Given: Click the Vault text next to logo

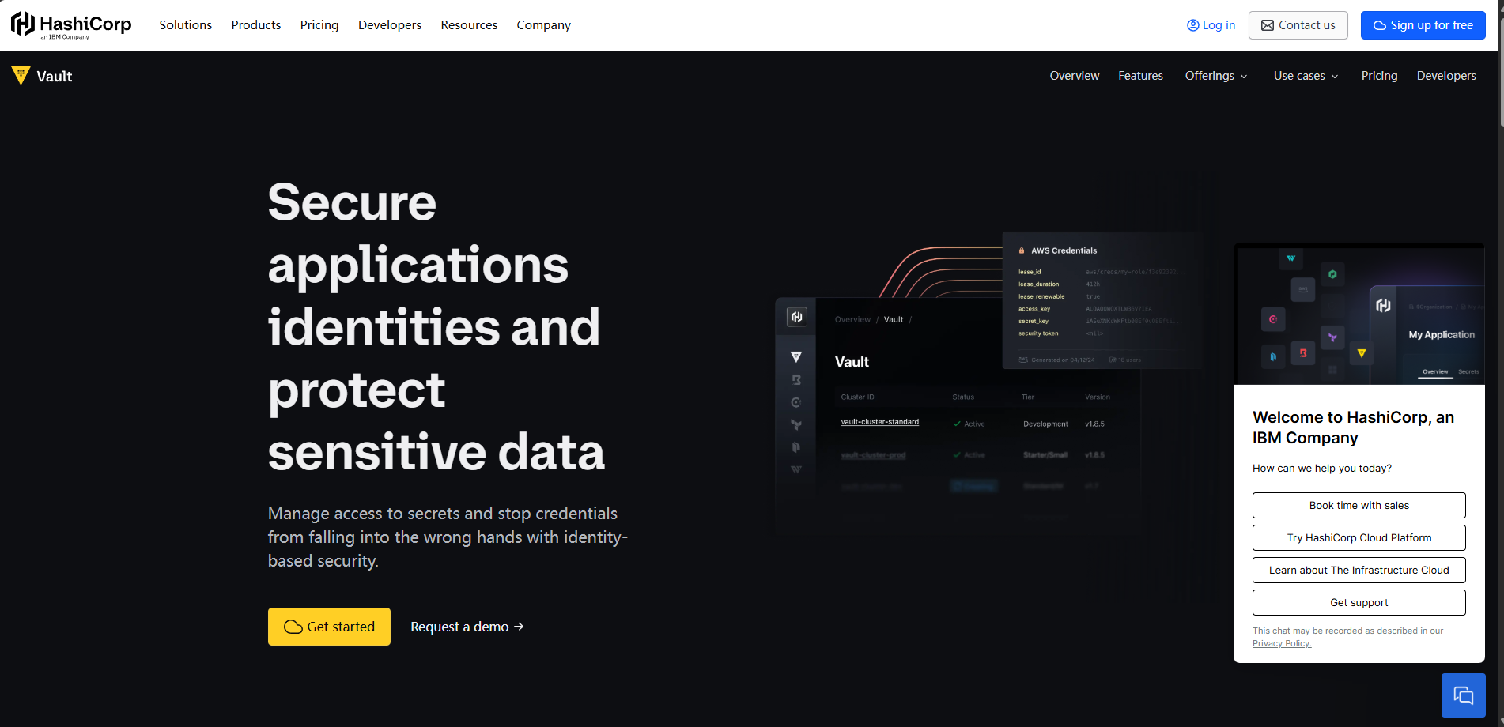Looking at the screenshot, I should click(x=55, y=77).
